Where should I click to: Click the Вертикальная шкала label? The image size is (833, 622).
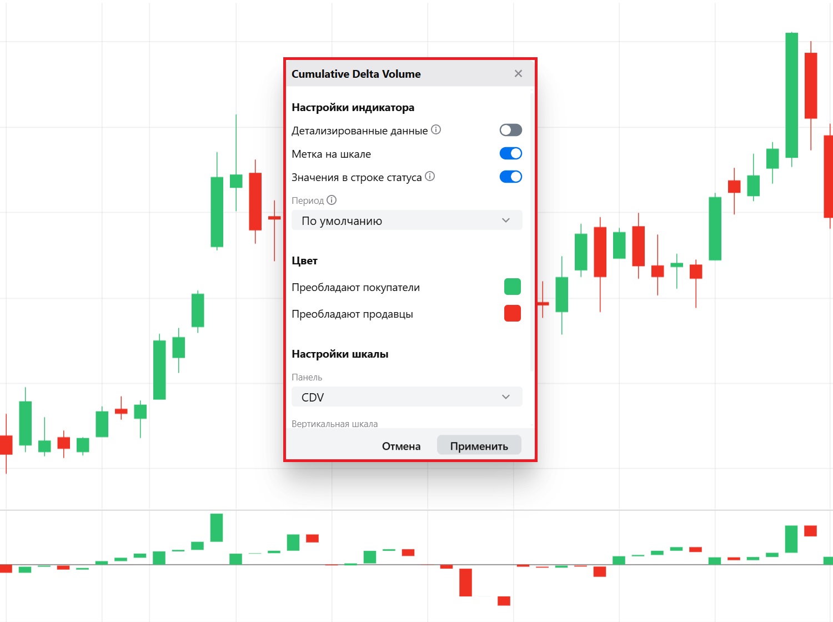(334, 424)
